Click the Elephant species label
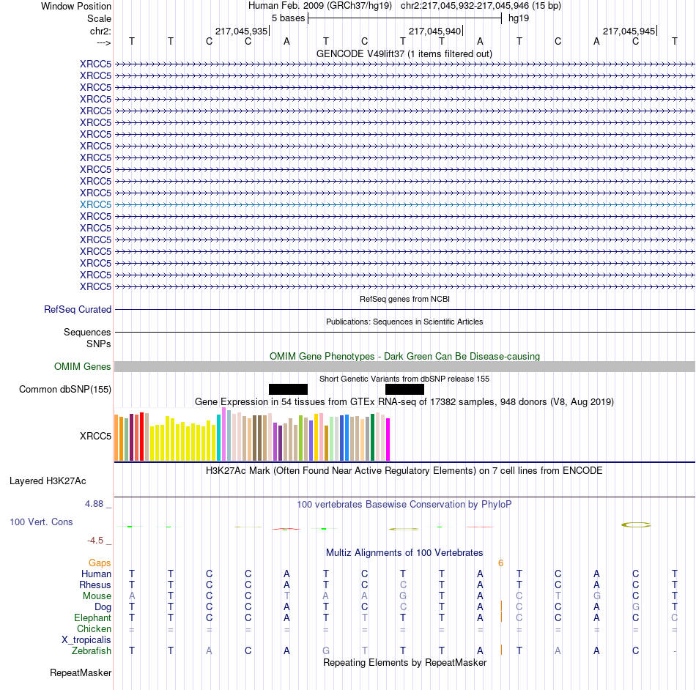The width and height of the screenshot is (696, 690). 93,617
